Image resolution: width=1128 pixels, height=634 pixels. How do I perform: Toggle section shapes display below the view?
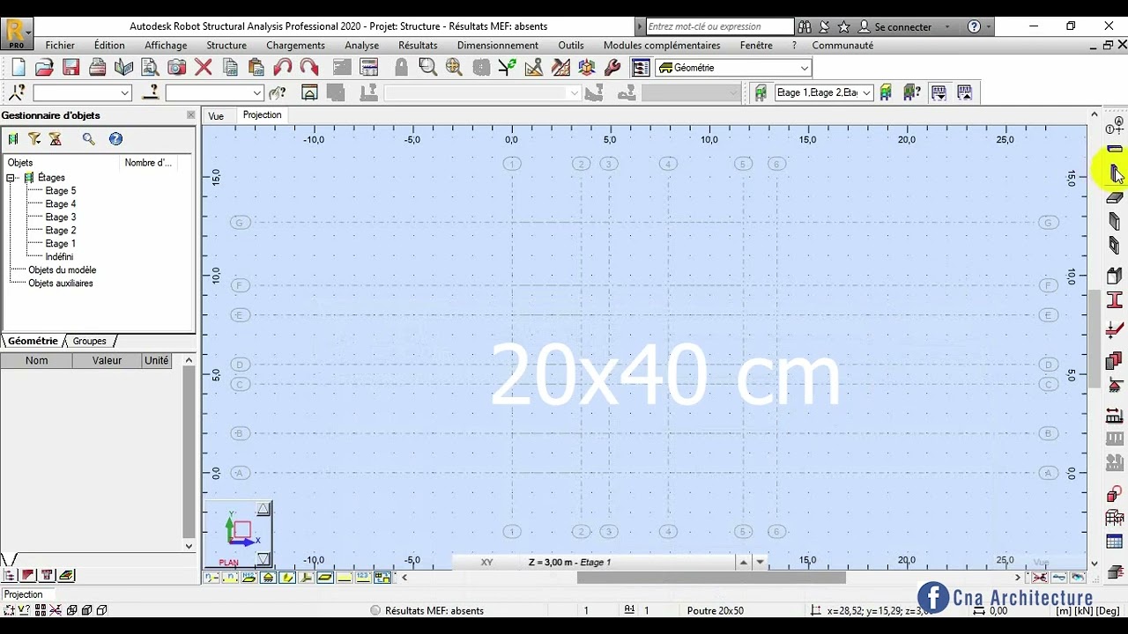[287, 578]
